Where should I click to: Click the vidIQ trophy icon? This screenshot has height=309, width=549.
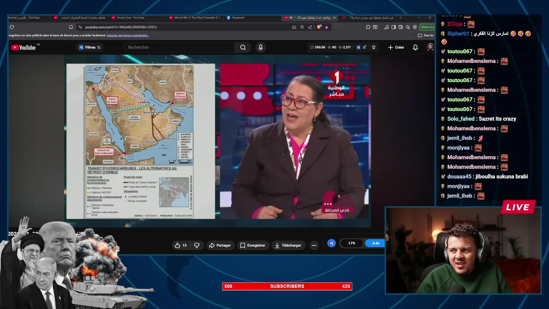click(374, 47)
